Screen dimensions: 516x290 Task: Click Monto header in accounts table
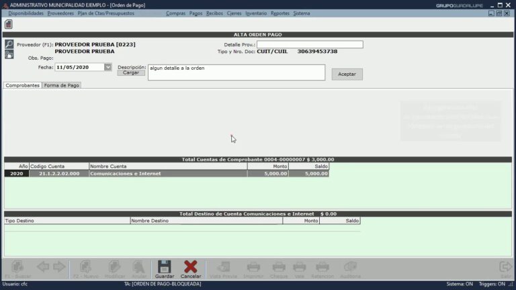(x=268, y=166)
